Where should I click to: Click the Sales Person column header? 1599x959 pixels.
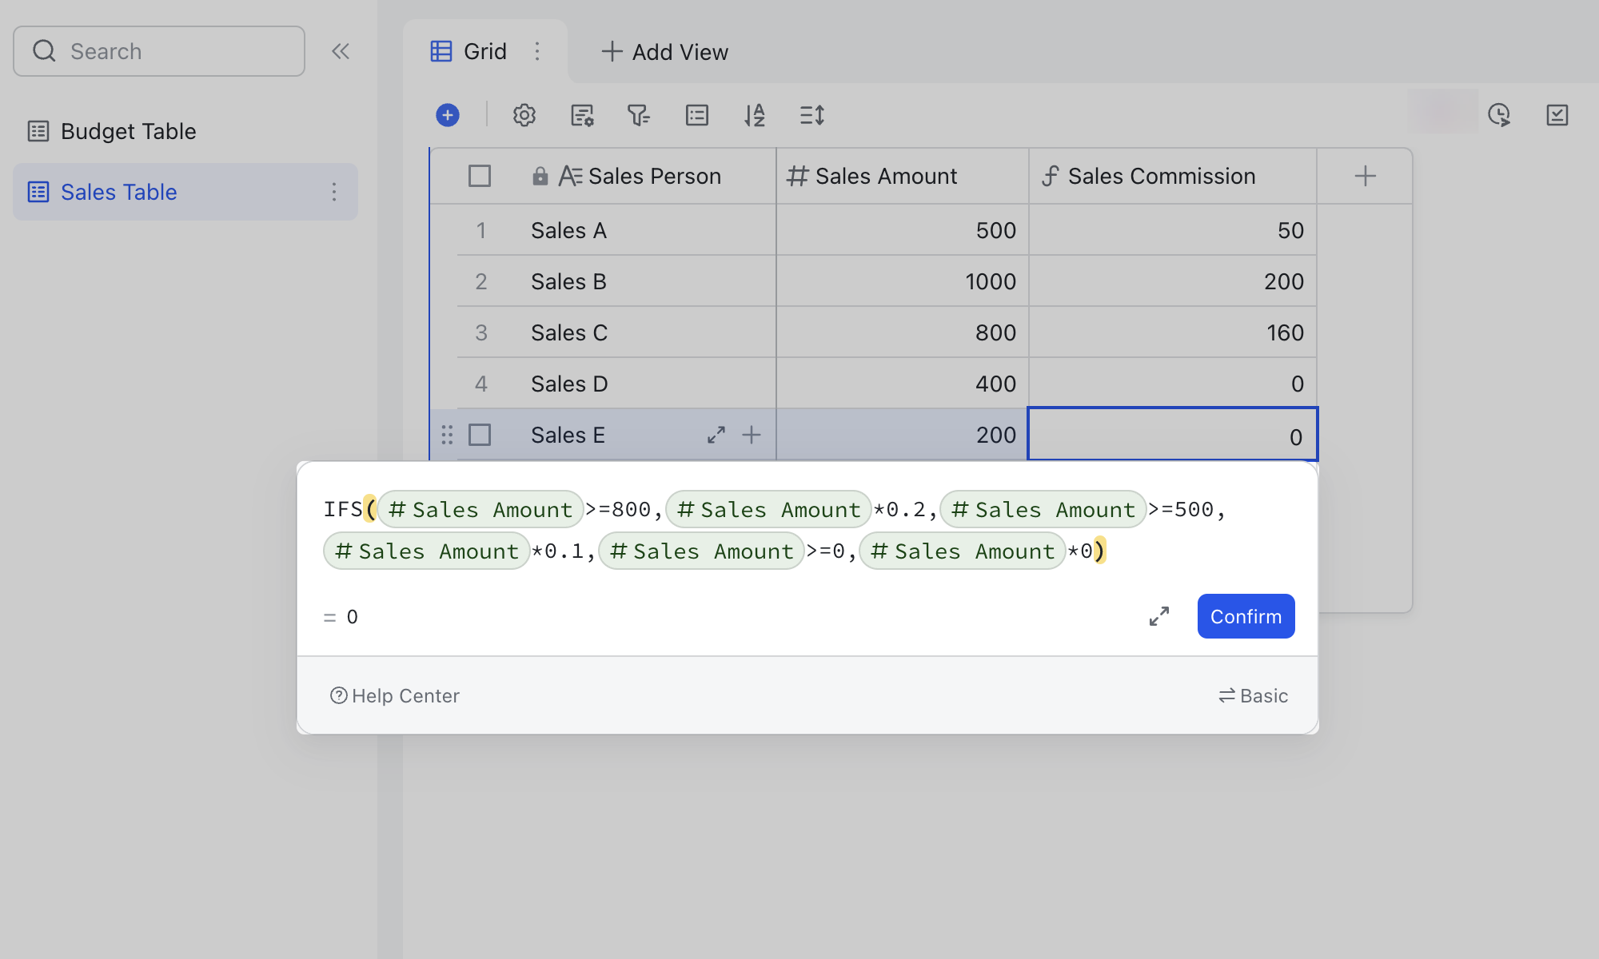pyautogui.click(x=640, y=176)
